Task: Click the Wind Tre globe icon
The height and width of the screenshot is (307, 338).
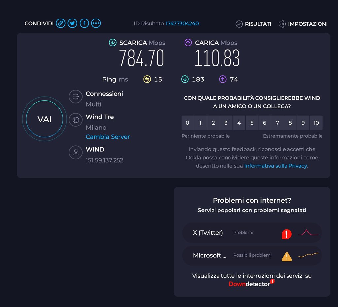Action: [x=76, y=120]
